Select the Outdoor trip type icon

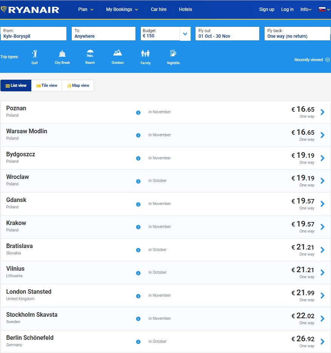[118, 53]
